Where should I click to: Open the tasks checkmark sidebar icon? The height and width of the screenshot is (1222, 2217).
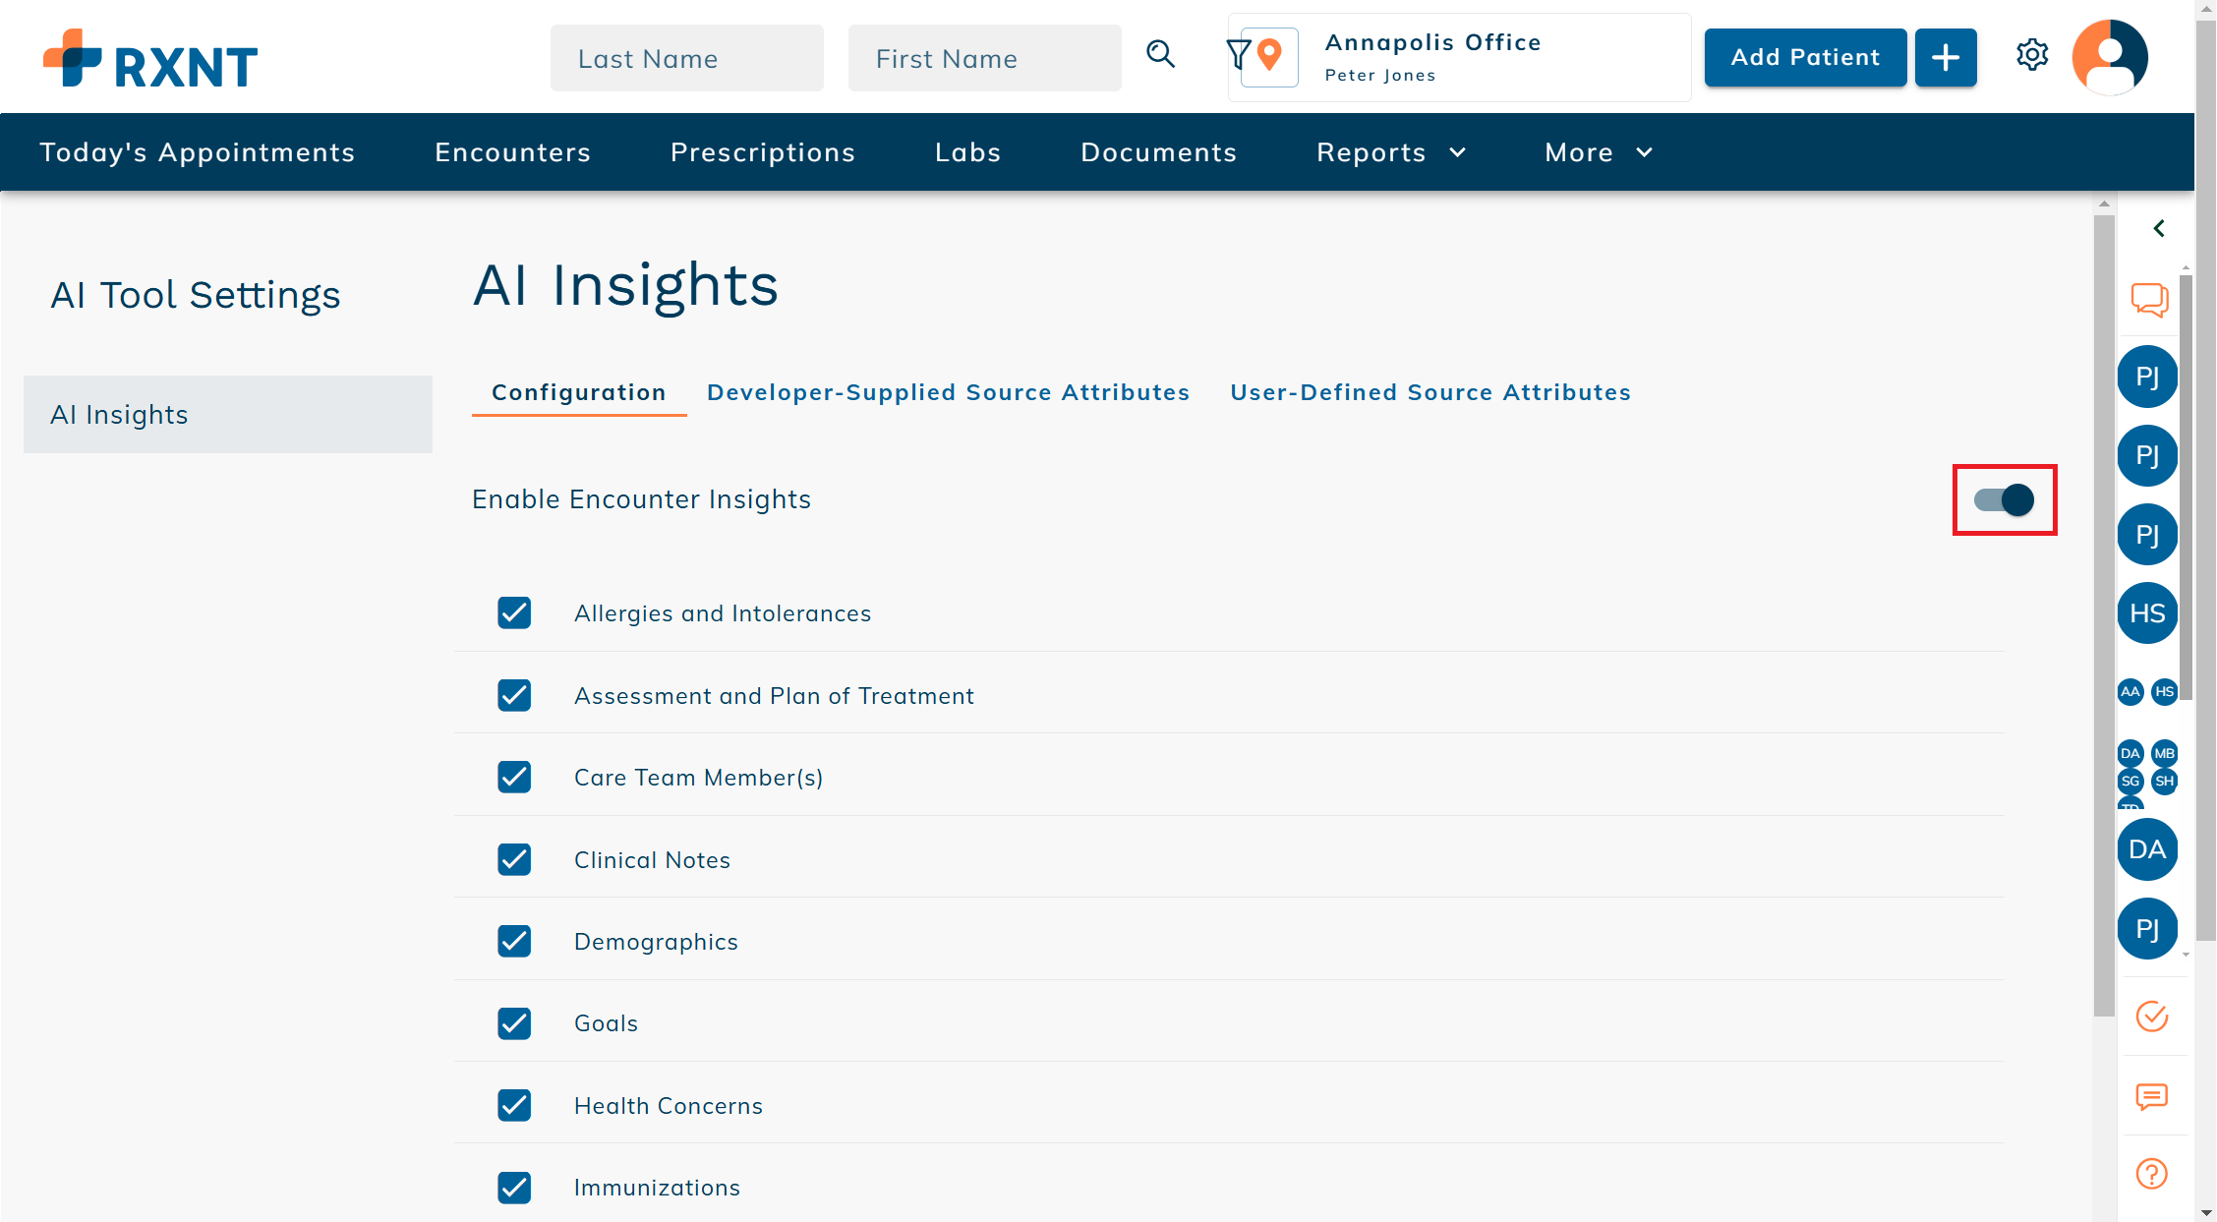(2151, 1016)
